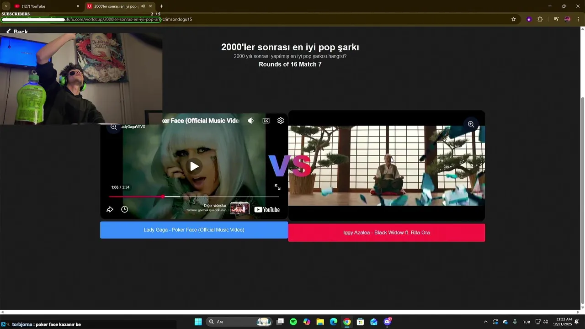Click the page vertical scrollbar
Image resolution: width=585 pixels, height=329 pixels.
[x=582, y=201]
